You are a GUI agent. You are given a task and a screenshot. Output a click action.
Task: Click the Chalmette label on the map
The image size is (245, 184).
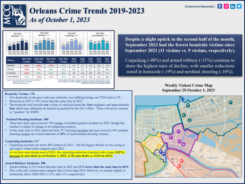coord(212,157)
